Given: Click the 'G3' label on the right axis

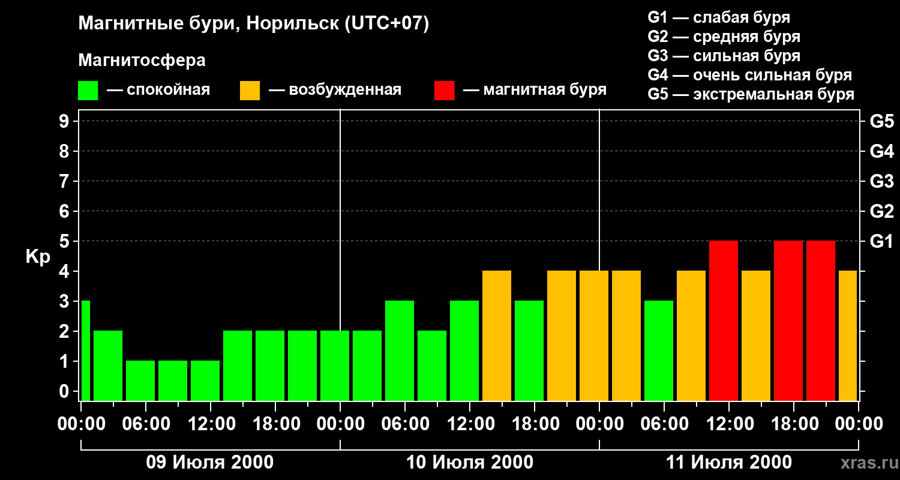Looking at the screenshot, I should (881, 181).
